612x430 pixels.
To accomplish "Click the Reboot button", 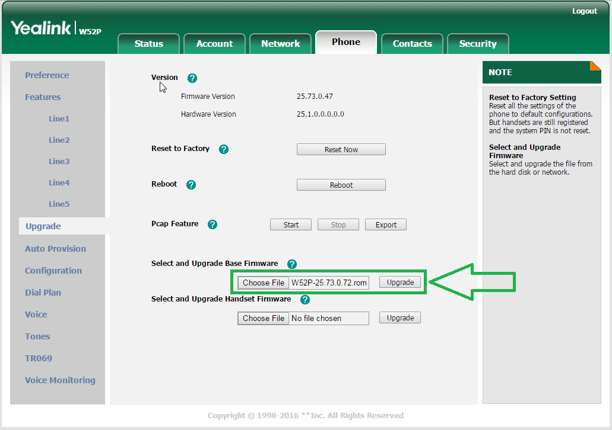I will [x=341, y=185].
